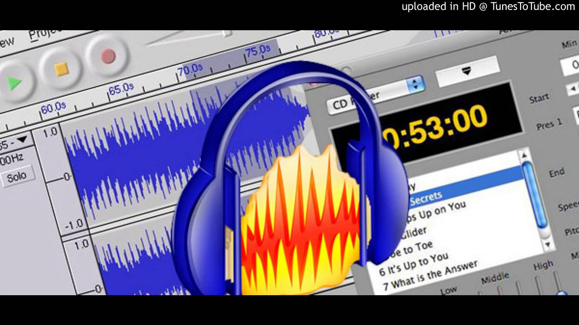
Task: Click the track list scrollbar up arrow
Action: (525, 155)
